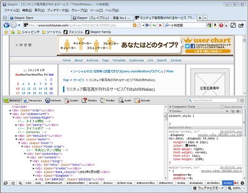
Task: Collapse the Styles section
Action: tap(170, 111)
